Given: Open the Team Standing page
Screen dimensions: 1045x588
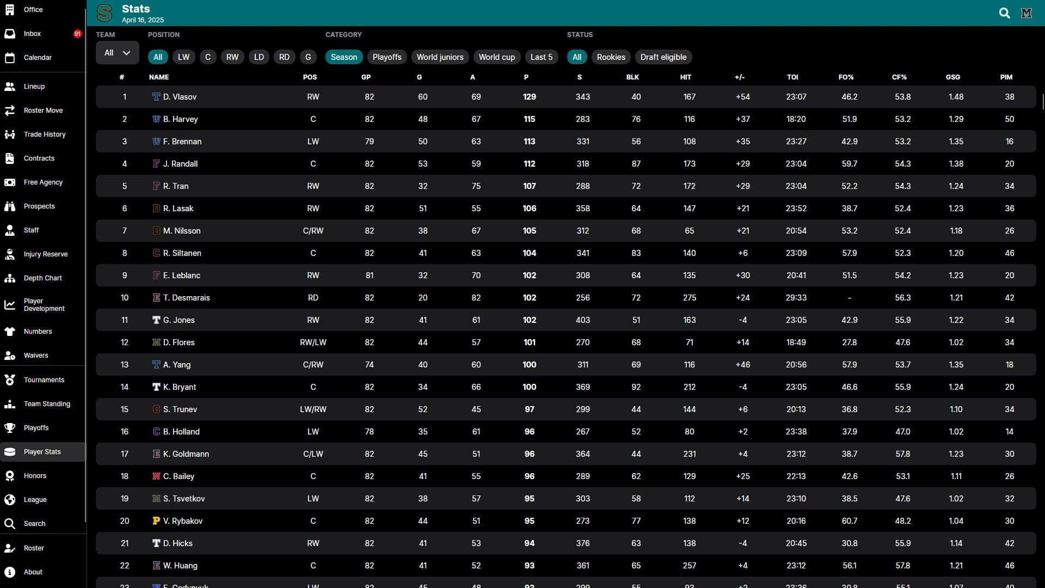Looking at the screenshot, I should click(x=47, y=403).
